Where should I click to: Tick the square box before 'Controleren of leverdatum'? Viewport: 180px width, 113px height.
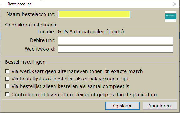click(x=7, y=94)
